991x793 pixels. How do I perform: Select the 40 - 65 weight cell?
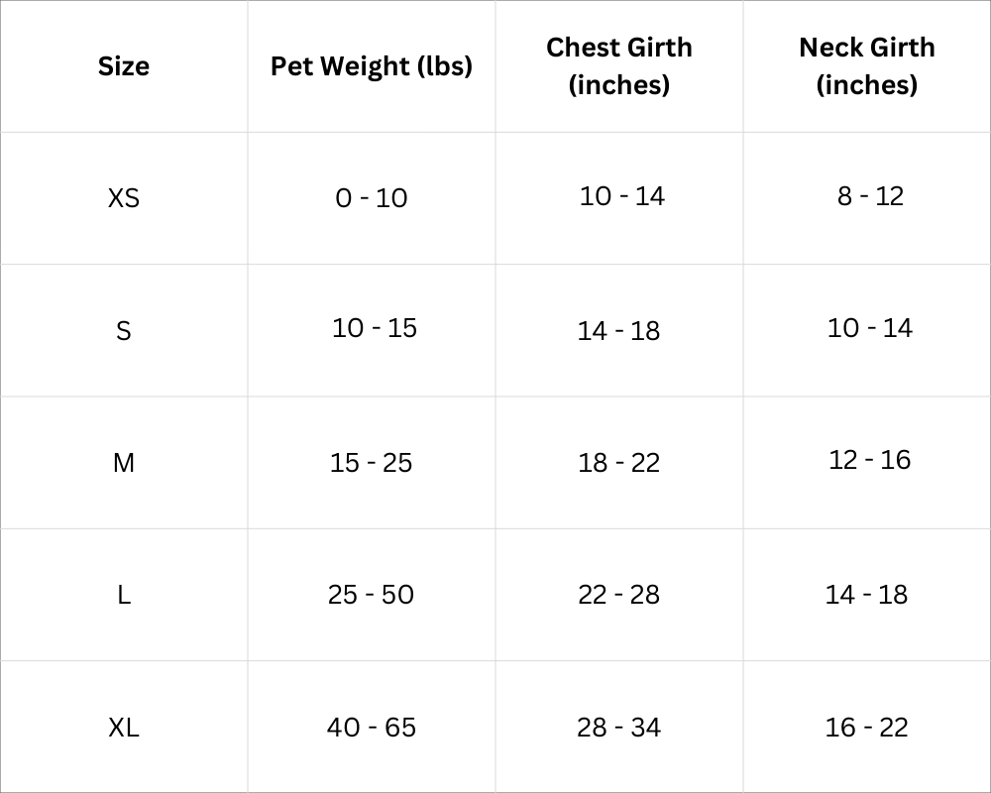[372, 728]
